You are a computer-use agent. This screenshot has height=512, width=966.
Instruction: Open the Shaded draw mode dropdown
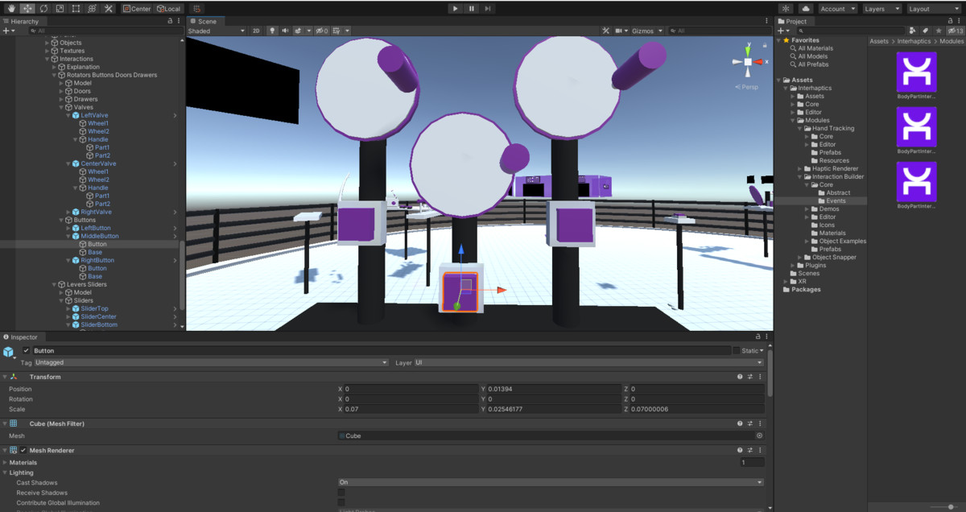click(x=215, y=31)
